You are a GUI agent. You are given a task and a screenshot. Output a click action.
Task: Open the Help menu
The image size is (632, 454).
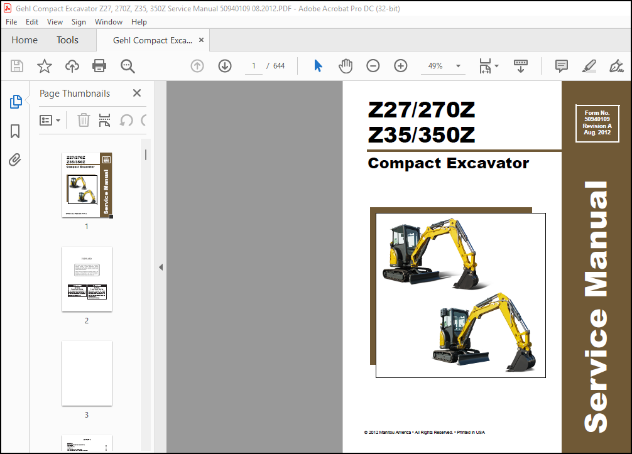(x=139, y=22)
